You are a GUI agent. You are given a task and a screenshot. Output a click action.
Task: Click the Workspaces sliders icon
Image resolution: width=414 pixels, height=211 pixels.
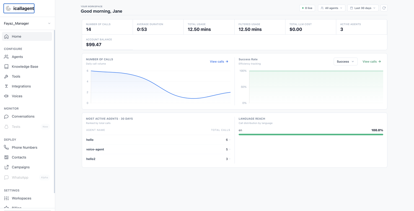(x=6, y=198)
